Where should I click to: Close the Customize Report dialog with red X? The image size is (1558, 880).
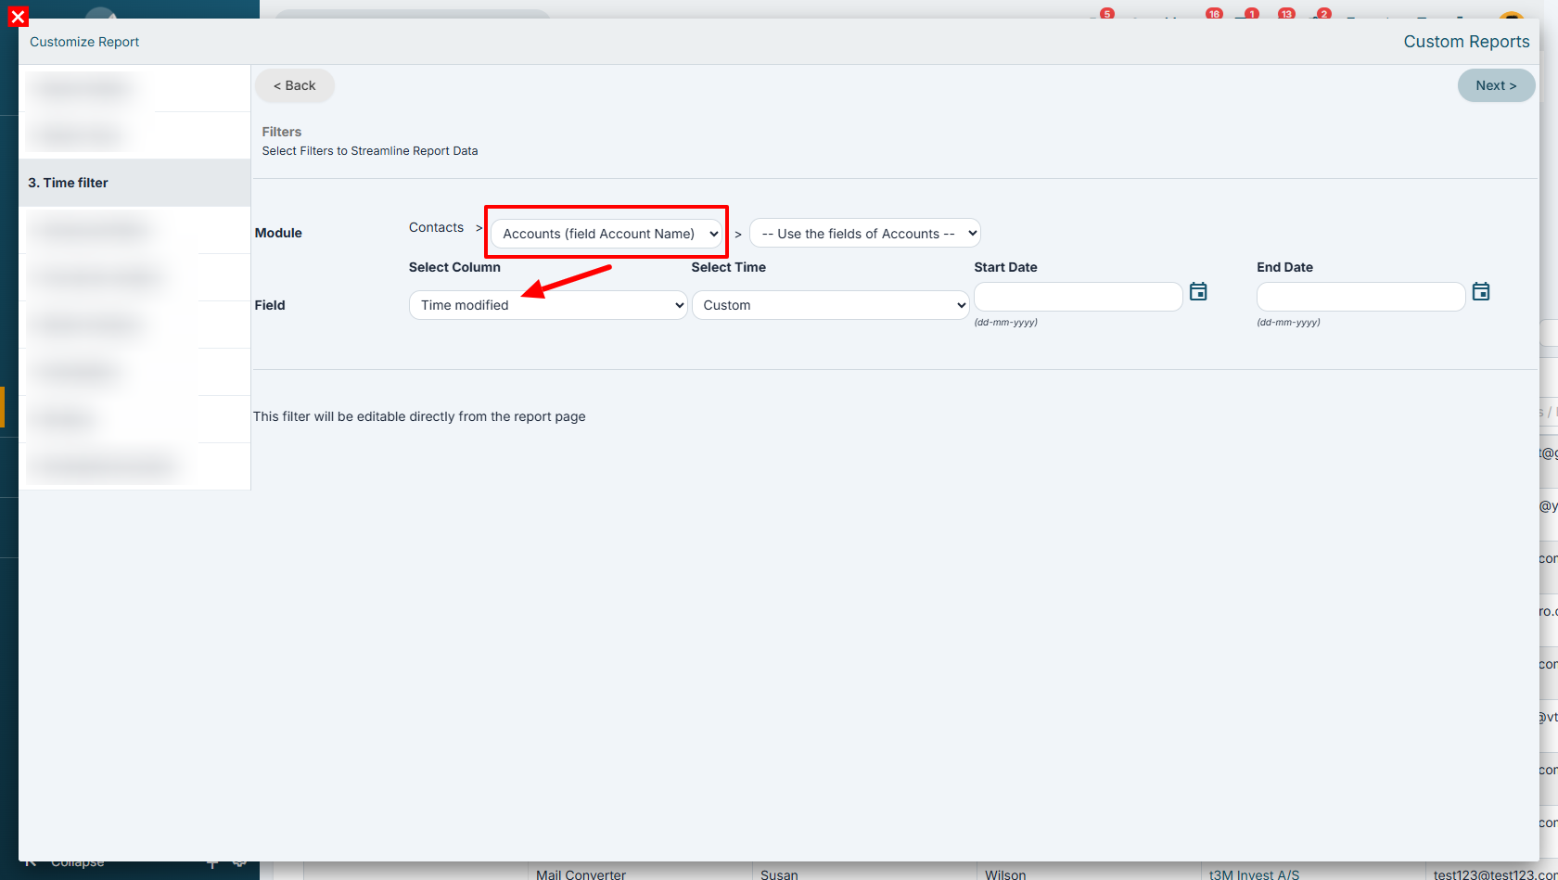click(x=18, y=17)
